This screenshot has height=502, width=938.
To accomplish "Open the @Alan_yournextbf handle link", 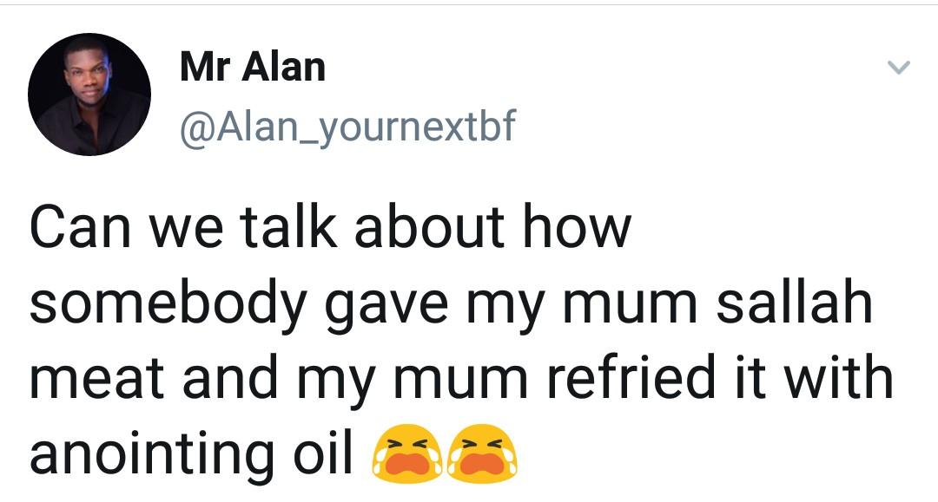I will 347,126.
